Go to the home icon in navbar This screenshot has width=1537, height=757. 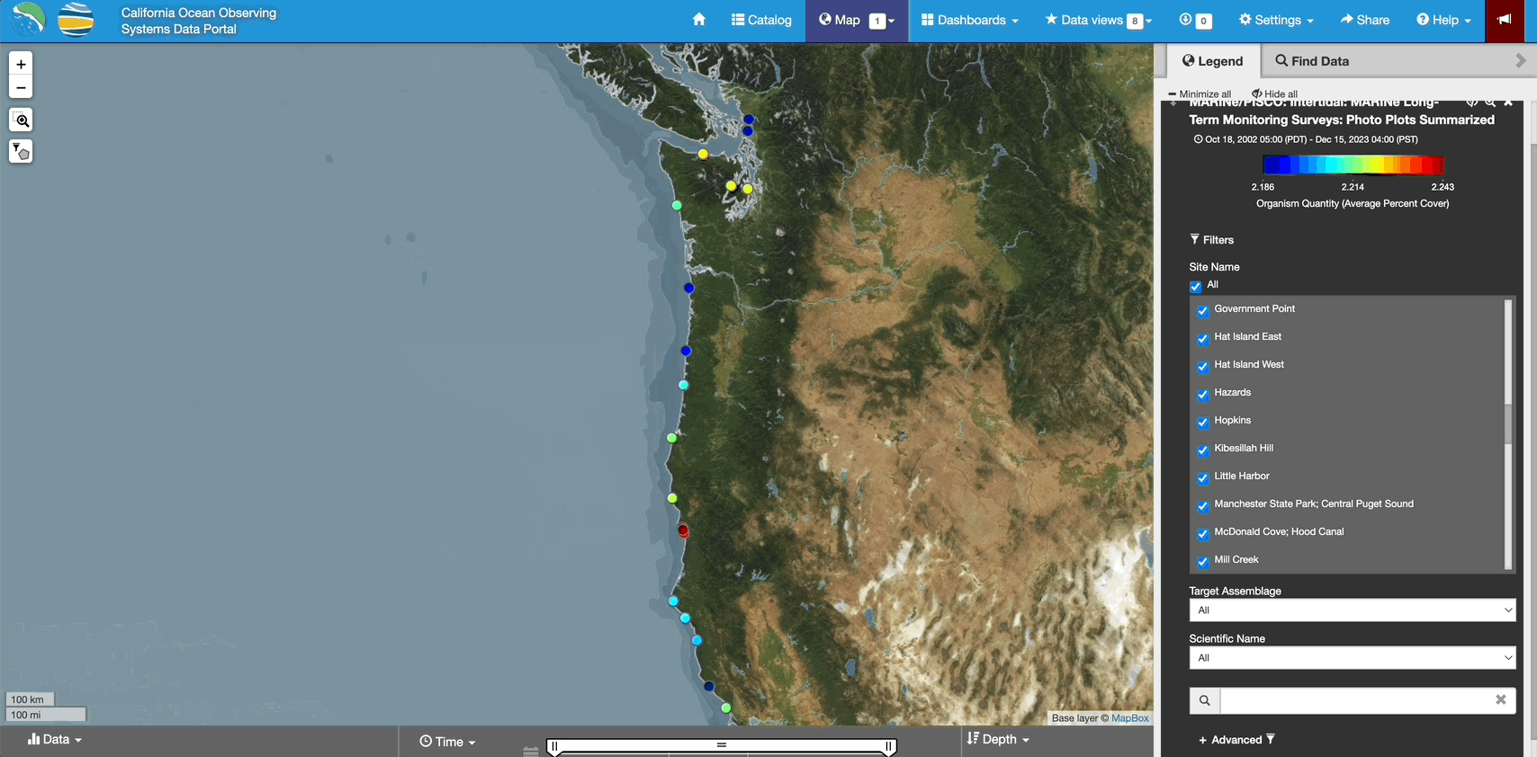[x=698, y=20]
